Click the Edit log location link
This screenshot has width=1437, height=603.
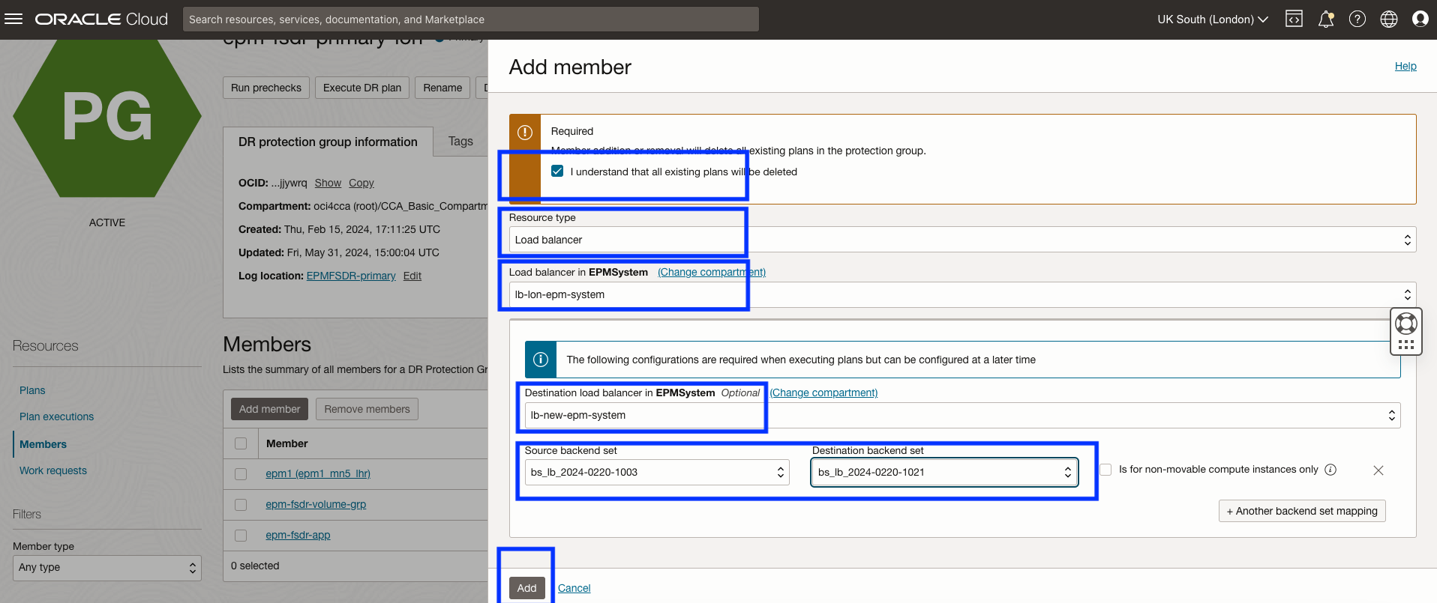(412, 276)
